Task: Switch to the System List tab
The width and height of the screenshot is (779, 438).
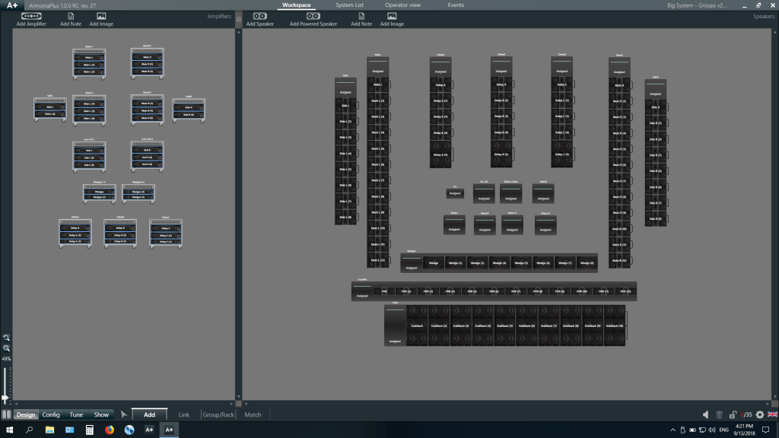Action: click(349, 5)
